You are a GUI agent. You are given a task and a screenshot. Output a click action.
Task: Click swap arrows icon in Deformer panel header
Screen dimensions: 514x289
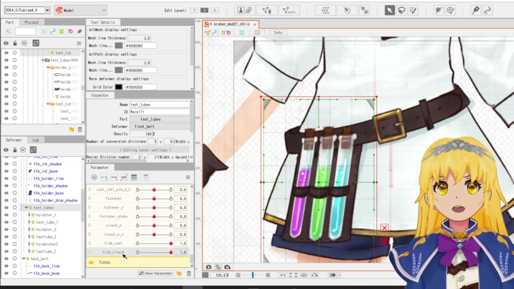(33, 150)
